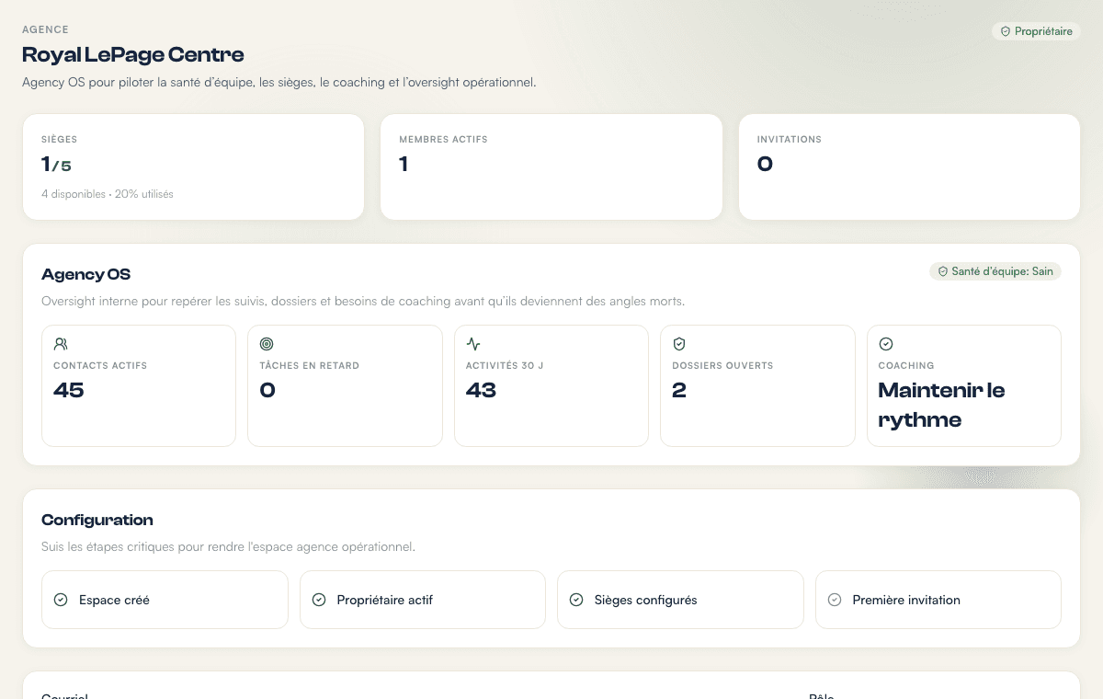Open the Sièges 1/5 card
1103x699 pixels.
click(193, 166)
